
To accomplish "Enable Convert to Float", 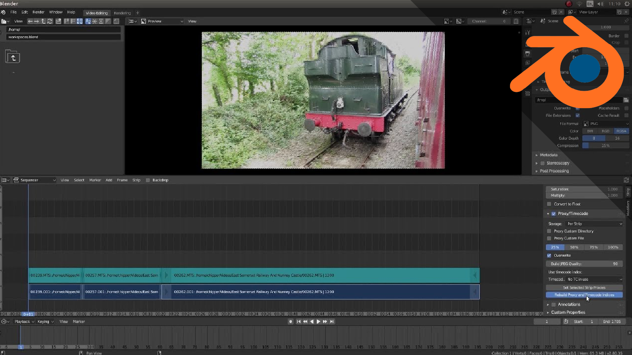I will [x=549, y=204].
